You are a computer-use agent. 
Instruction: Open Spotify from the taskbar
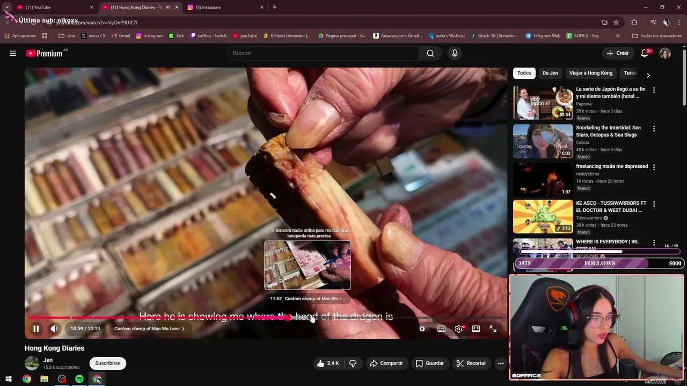79,379
